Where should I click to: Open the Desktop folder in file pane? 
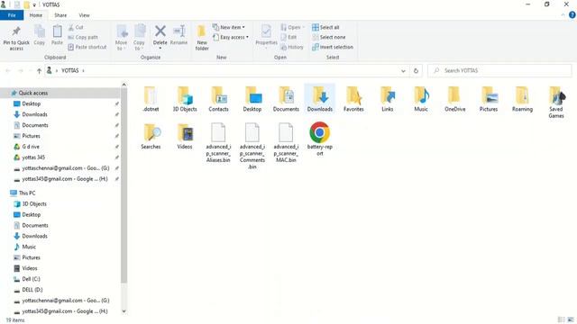tap(252, 99)
